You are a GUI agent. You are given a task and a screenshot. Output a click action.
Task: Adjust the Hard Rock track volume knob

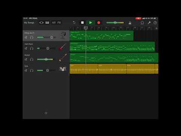click(48, 48)
